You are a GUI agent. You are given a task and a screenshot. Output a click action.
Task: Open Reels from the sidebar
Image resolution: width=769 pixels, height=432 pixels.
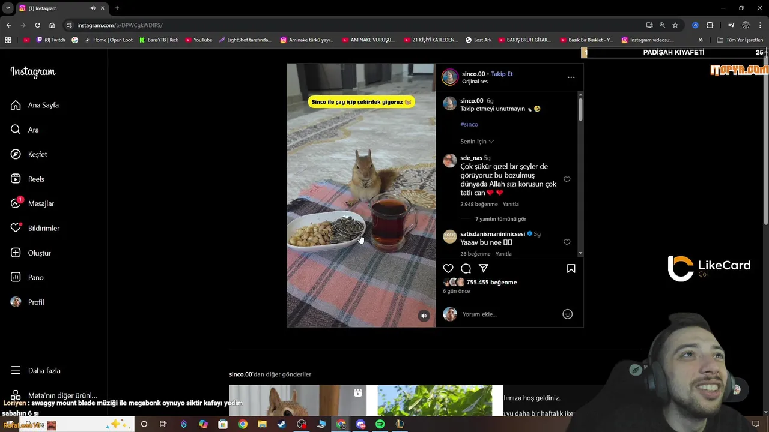click(x=28, y=179)
